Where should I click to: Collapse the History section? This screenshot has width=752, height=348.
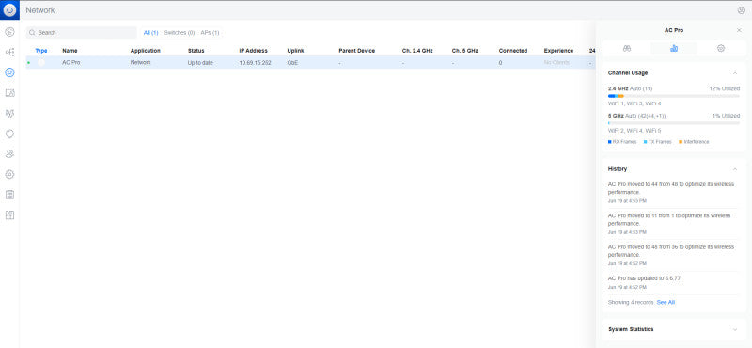coord(735,169)
